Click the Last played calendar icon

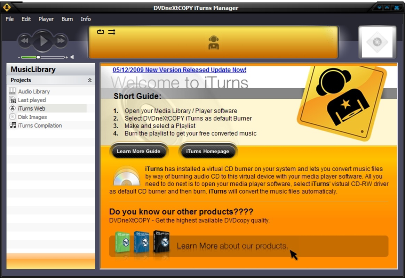coord(13,99)
